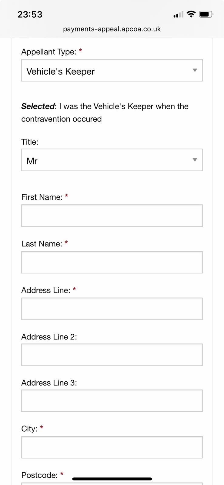Click the arrow on the Appellant Type dropdown
Screen dimensions: 224x485
(195, 70)
